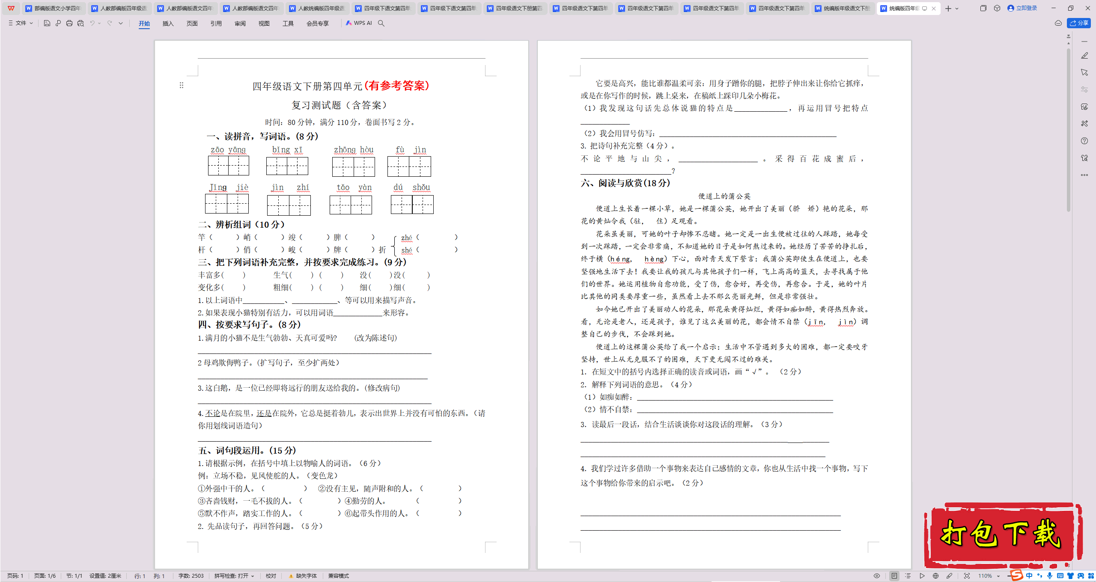
Task: Add a new document tab with plus
Action: coord(948,9)
